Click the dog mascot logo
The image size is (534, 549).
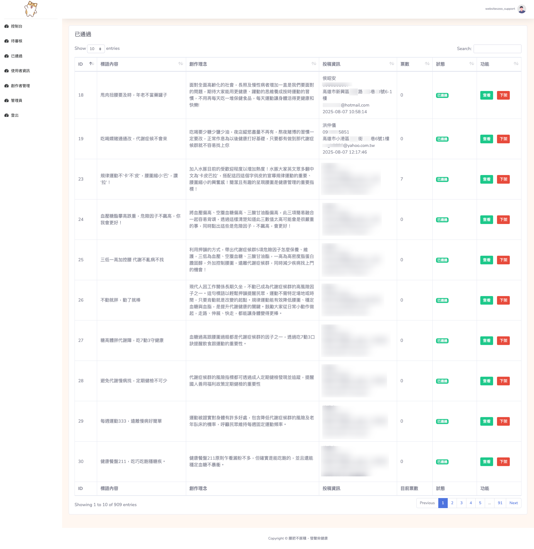click(x=31, y=9)
